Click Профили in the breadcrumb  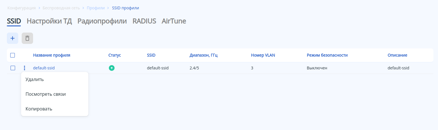[x=95, y=8]
